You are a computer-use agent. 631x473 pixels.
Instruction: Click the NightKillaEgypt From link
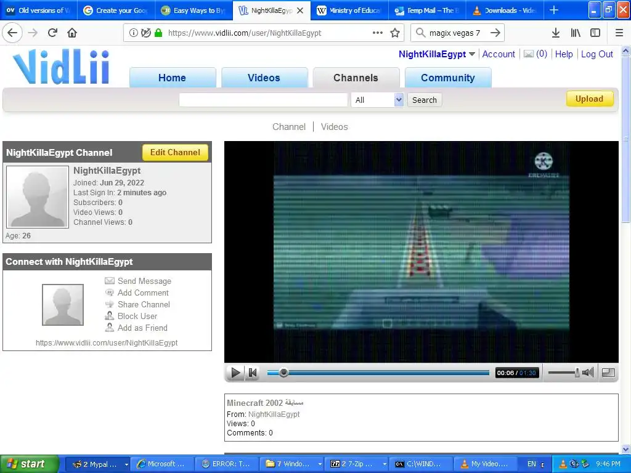pos(274,414)
